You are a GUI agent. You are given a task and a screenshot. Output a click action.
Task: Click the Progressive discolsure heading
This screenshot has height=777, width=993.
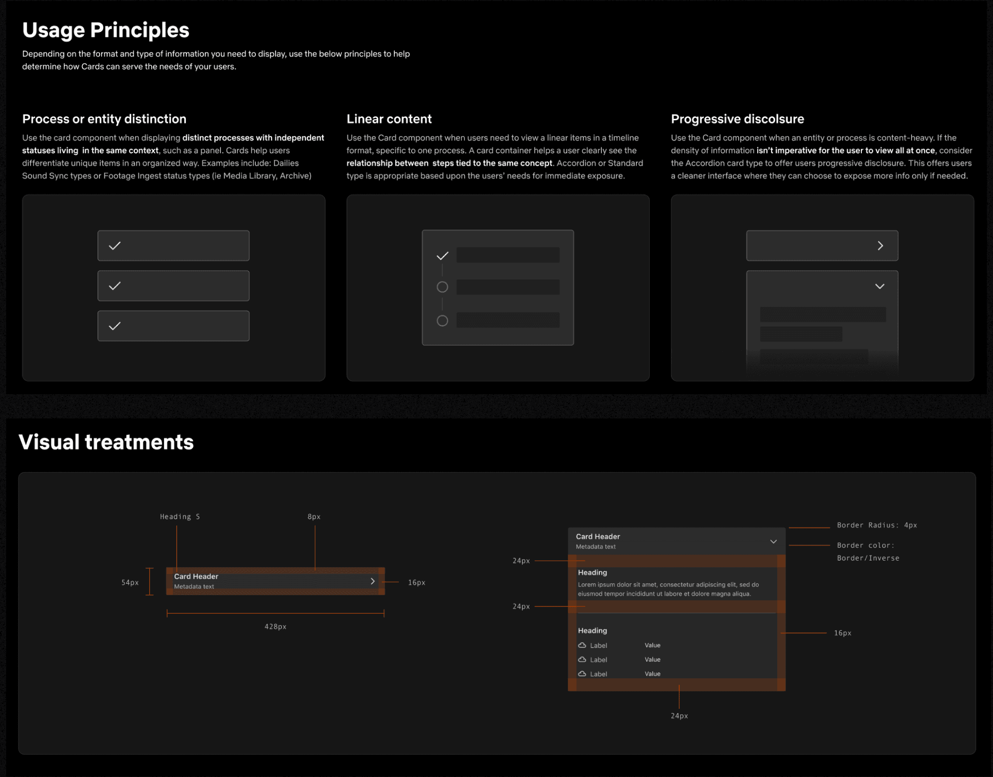click(737, 119)
